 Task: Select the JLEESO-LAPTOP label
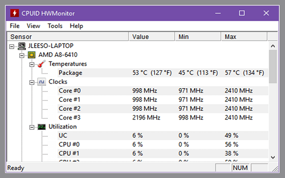pyautogui.click(x=51, y=46)
